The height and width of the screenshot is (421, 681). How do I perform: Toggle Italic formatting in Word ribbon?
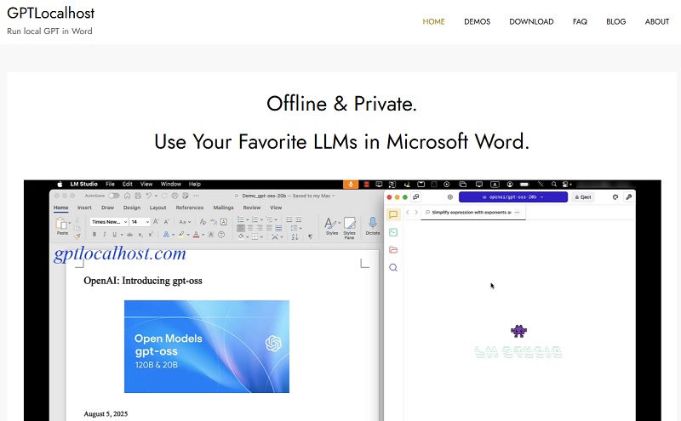pos(105,234)
